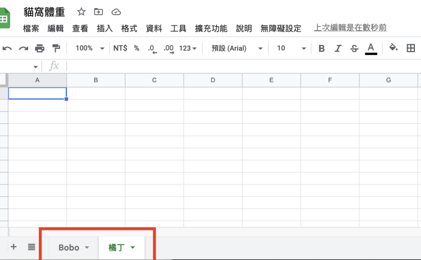Switch to the Bobo sheet tab
421x260 pixels.
tap(68, 248)
